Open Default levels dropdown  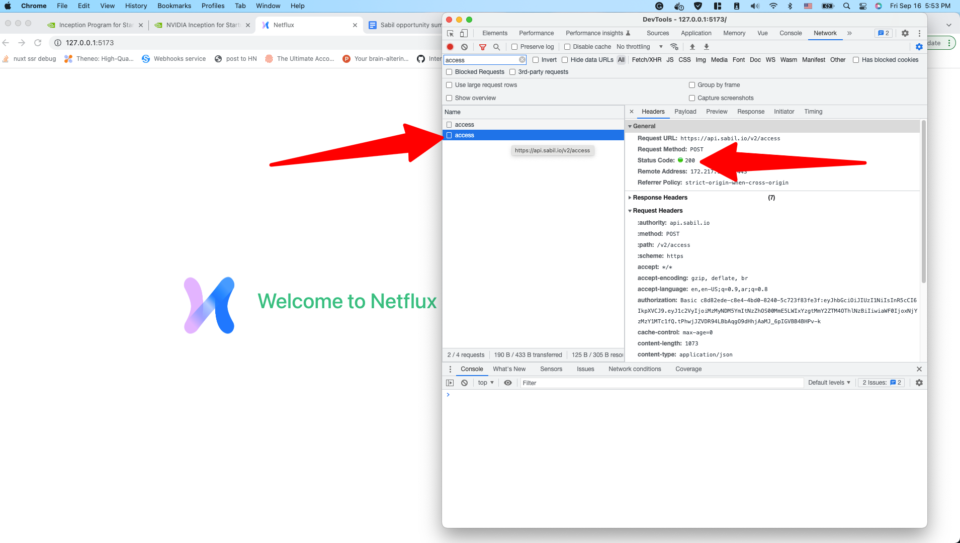[x=829, y=383]
